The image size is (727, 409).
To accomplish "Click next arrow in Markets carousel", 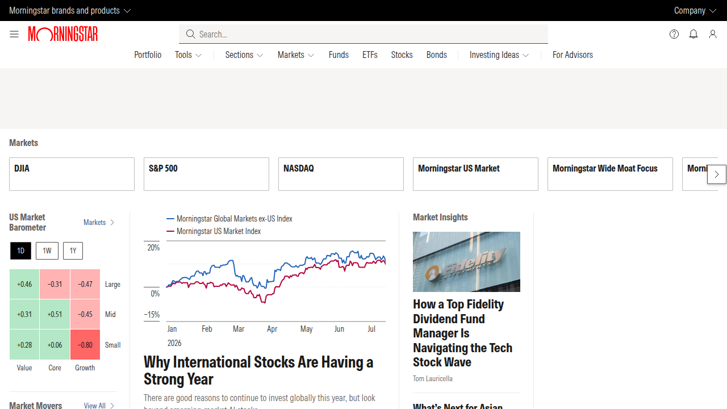I will [717, 174].
